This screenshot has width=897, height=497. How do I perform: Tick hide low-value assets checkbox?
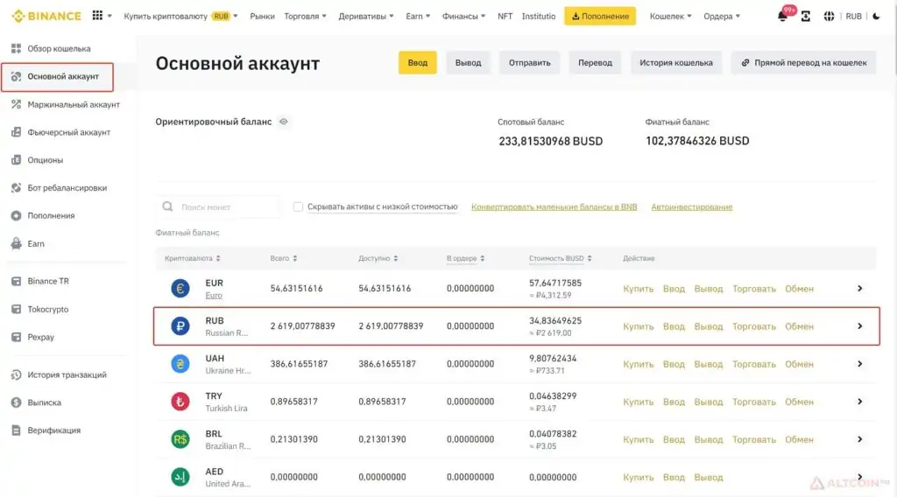pos(298,206)
